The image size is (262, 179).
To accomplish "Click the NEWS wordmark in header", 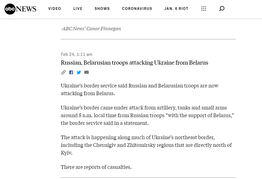I will tap(26, 9).
